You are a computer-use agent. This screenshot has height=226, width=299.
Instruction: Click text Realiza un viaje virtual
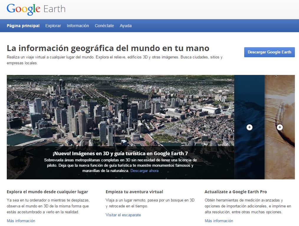115,60
